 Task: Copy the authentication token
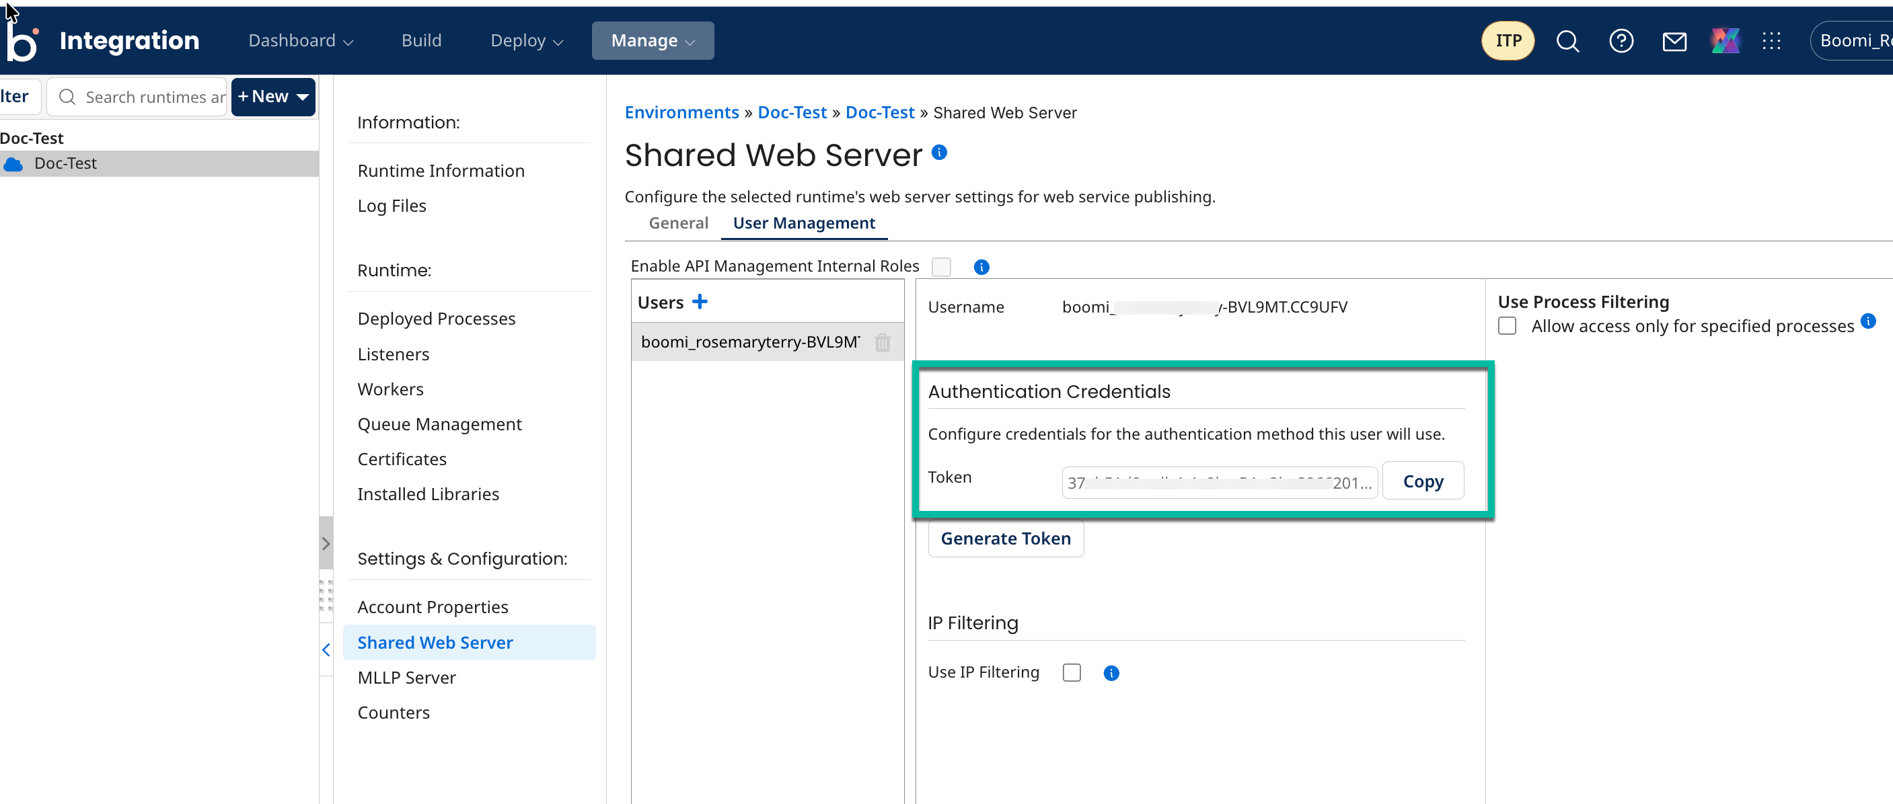point(1422,482)
